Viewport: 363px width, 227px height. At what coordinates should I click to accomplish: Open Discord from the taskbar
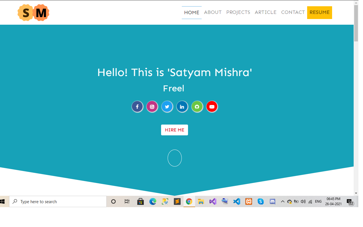[273, 201]
